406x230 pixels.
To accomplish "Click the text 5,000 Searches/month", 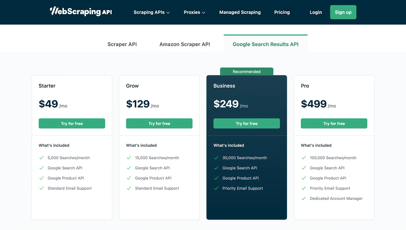I will pos(69,158).
